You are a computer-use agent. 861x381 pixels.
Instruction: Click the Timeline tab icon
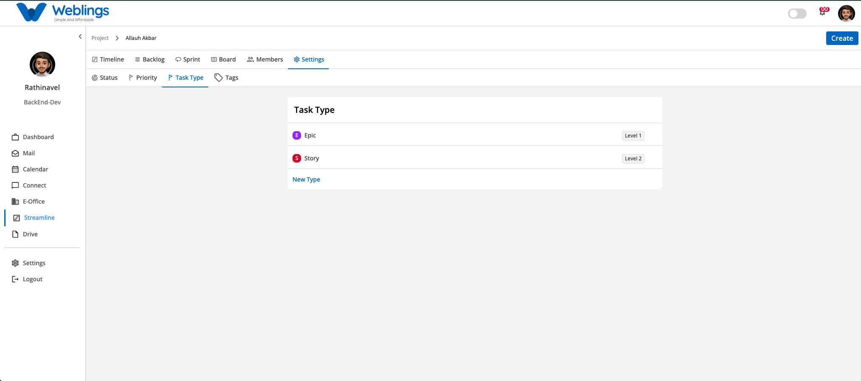click(95, 59)
